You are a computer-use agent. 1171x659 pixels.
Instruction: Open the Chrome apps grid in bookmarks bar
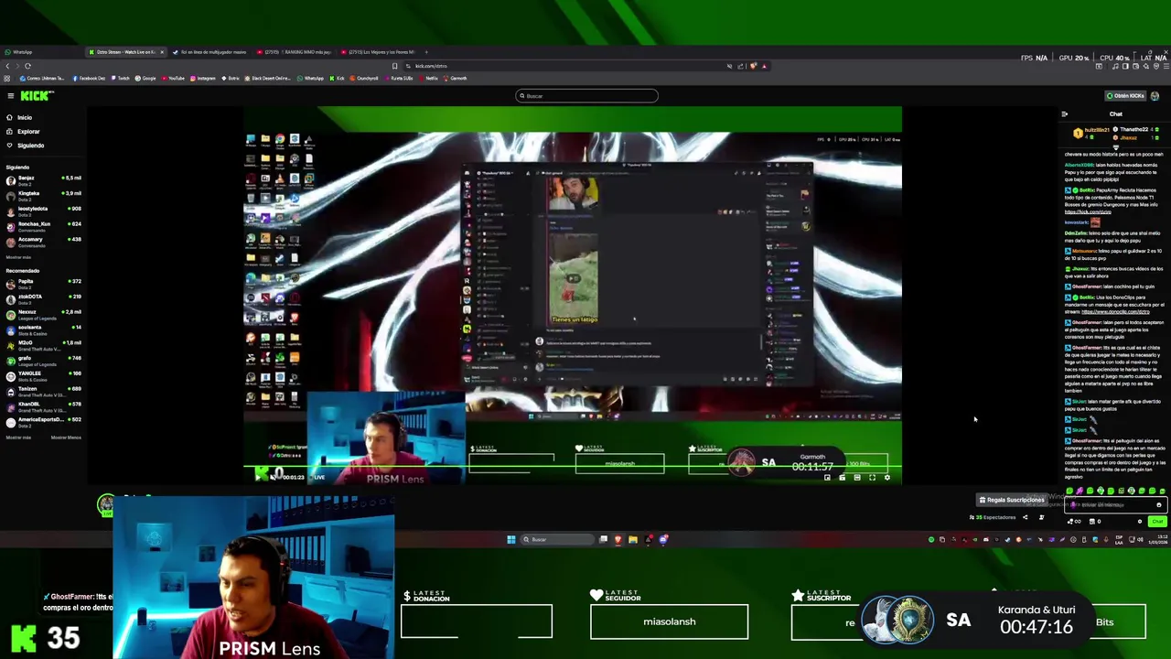point(7,78)
